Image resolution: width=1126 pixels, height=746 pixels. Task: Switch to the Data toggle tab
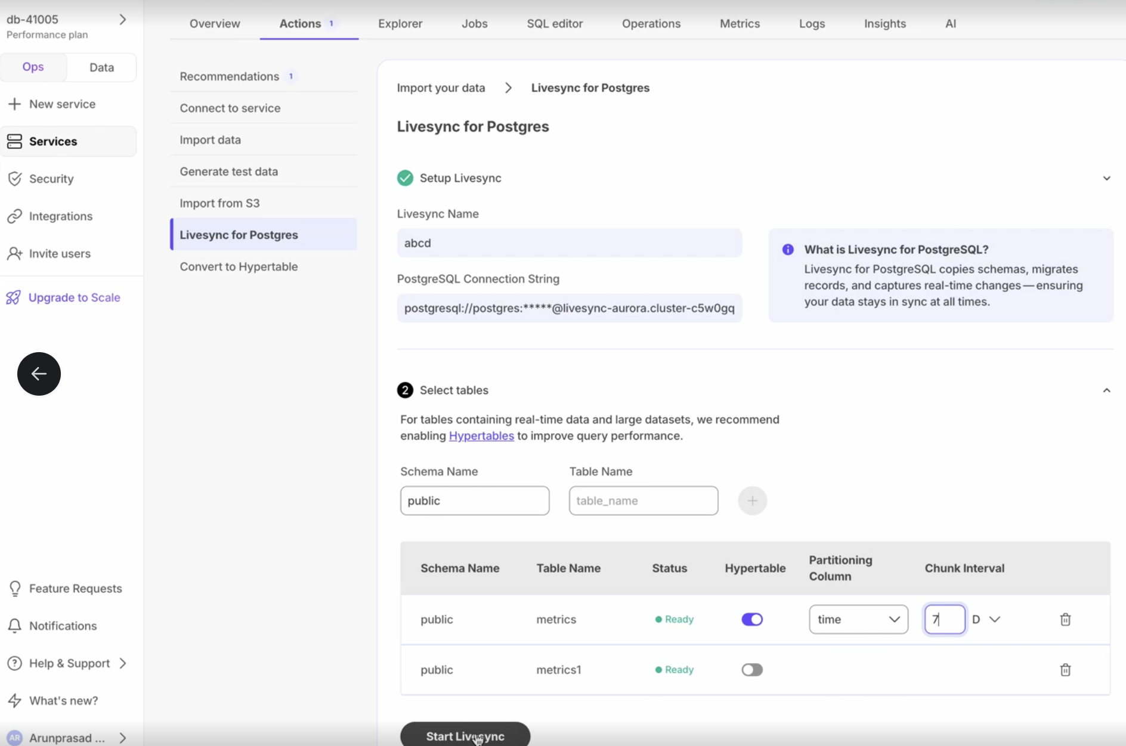tap(101, 67)
